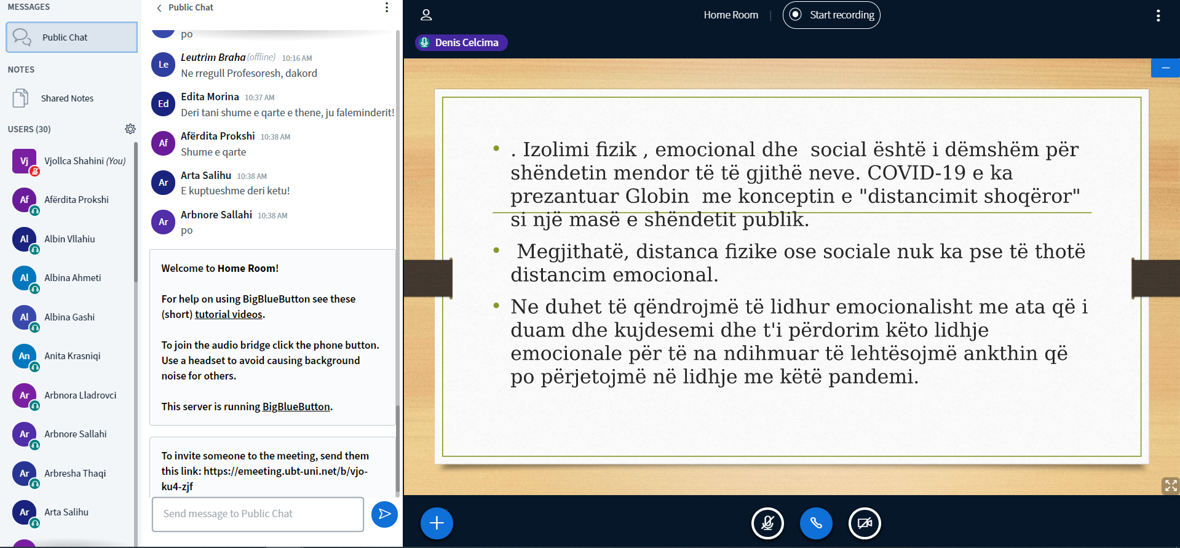This screenshot has height=548, width=1180.
Task: Click Denis Celcima talking indicator
Action: click(461, 42)
